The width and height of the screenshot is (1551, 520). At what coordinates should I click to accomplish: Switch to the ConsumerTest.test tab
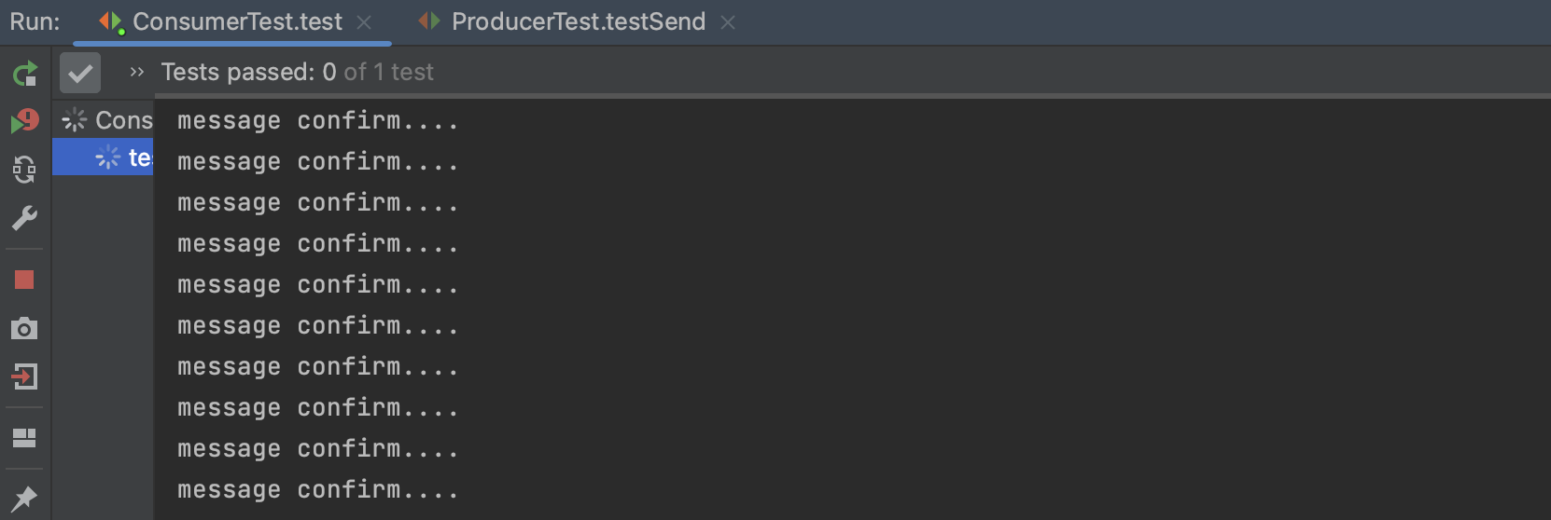[237, 21]
